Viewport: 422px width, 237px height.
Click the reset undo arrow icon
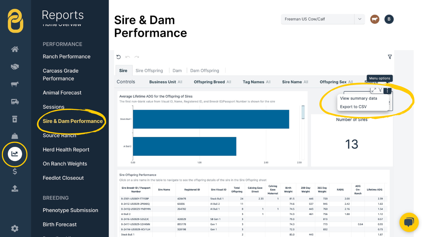(119, 57)
